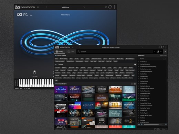Viewport: 179px width, 134px height.
Task: Select preset Guitar High Register
Action: pos(146,71)
